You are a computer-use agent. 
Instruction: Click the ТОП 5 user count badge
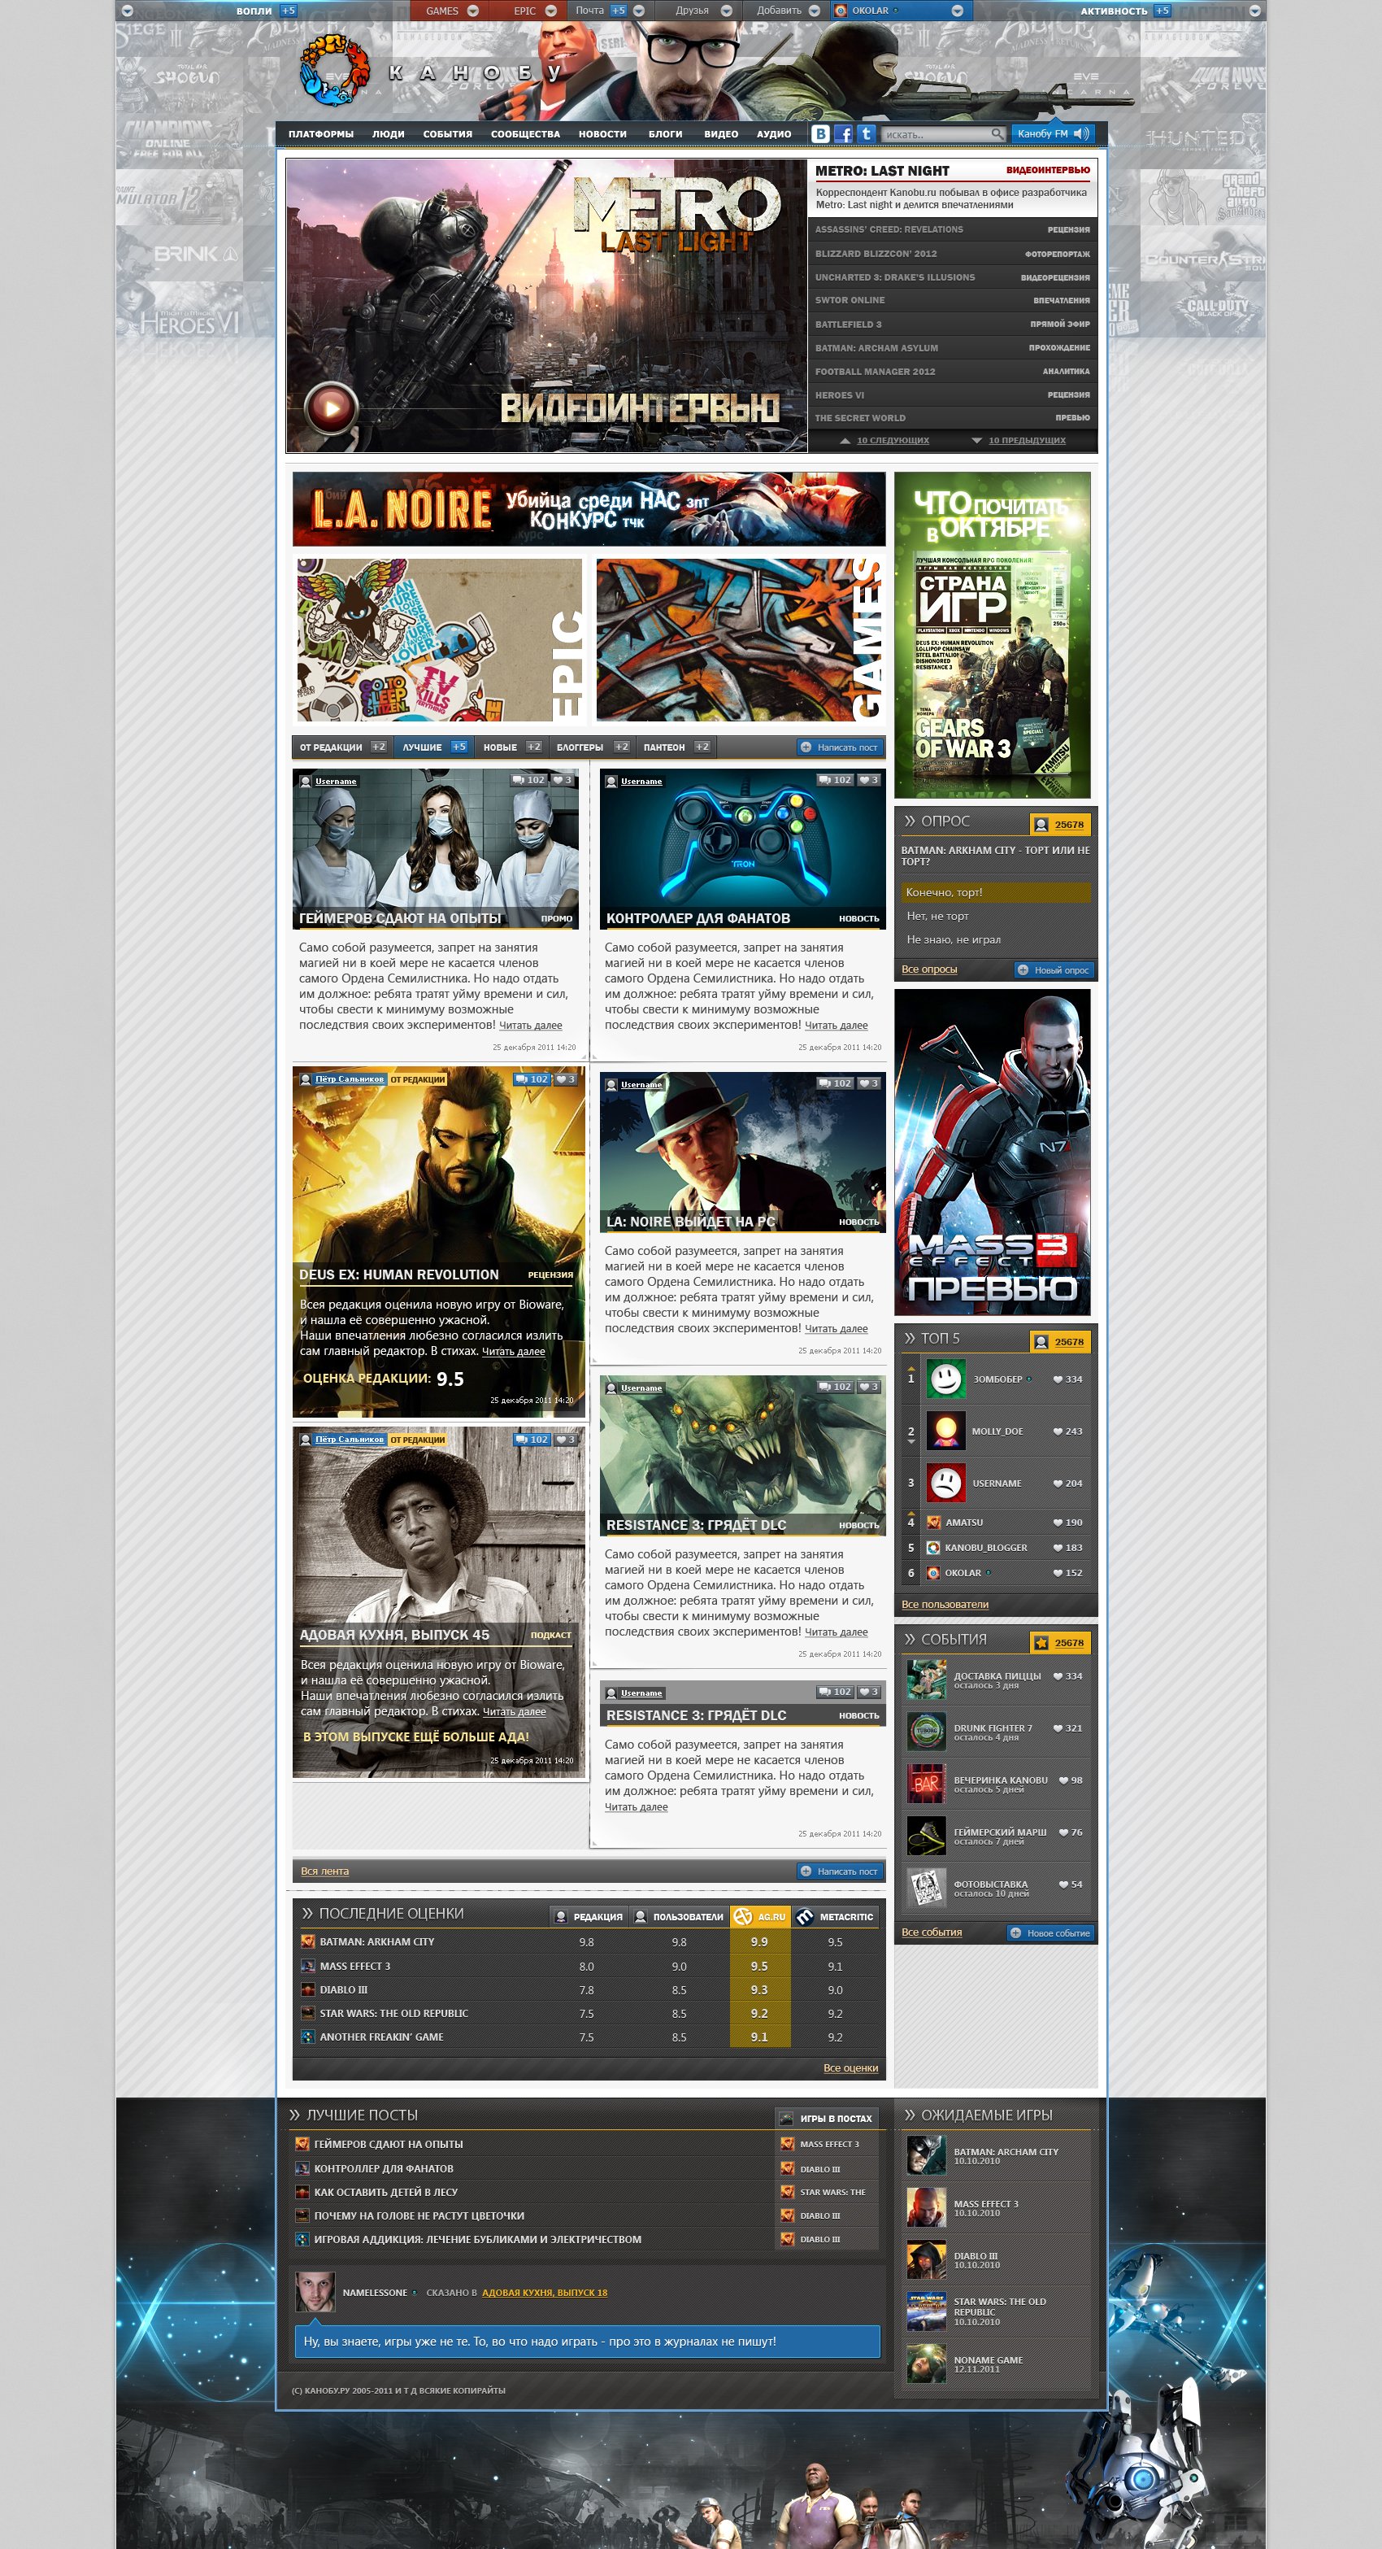tap(1061, 1342)
